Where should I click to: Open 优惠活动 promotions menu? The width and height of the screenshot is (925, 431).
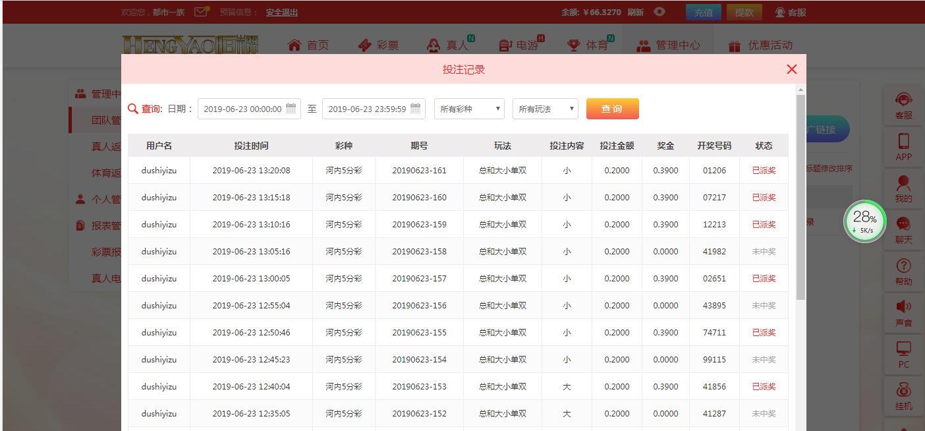[760, 45]
